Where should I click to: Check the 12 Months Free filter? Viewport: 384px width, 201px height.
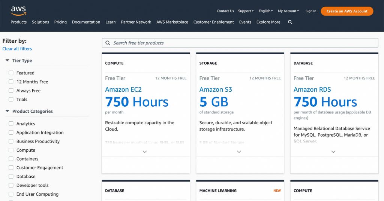click(11, 82)
